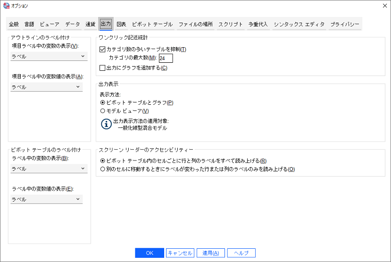This screenshot has width=391, height=262.
Task: Enable 出力にグラフを追加する checkbox
Action: (x=103, y=68)
